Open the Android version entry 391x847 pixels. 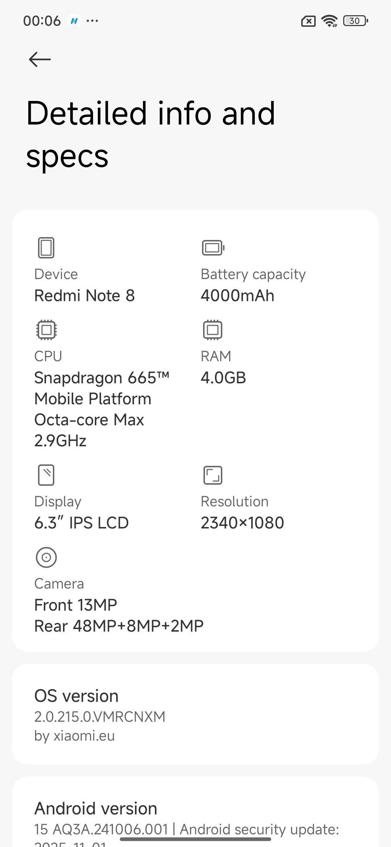tap(195, 818)
